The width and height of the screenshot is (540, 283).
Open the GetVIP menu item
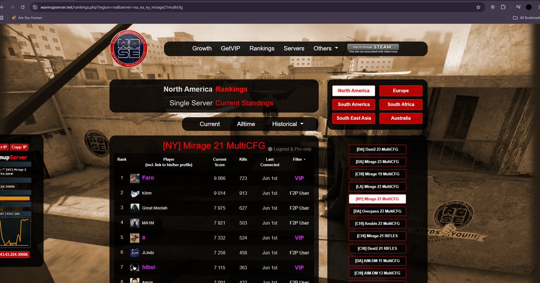pos(230,49)
